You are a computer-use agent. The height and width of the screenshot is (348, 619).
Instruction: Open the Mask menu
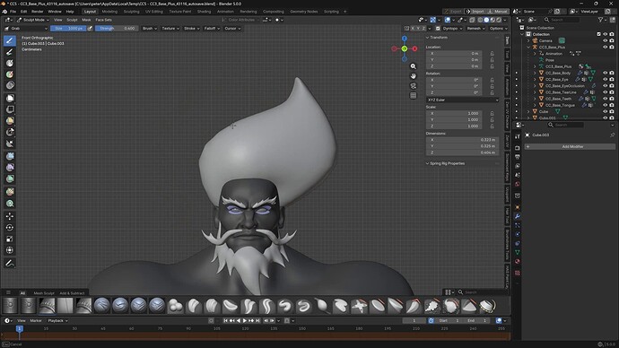[x=86, y=20]
